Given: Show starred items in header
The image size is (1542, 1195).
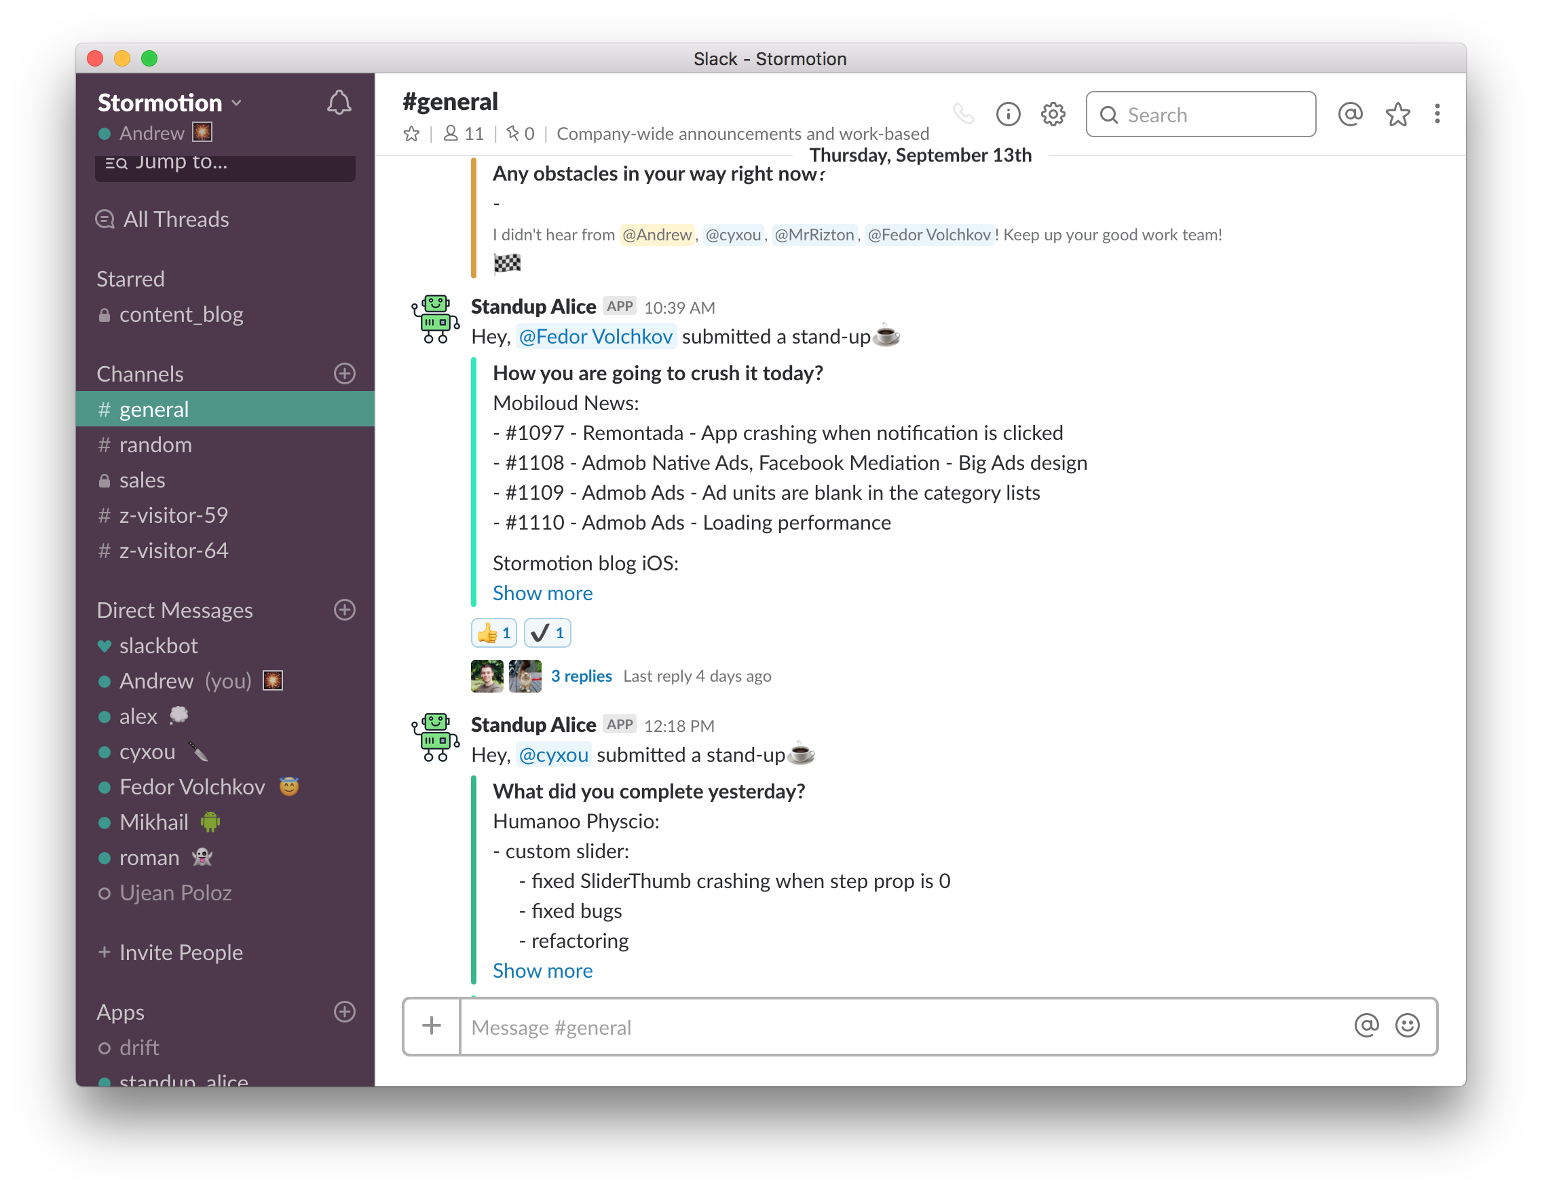Looking at the screenshot, I should pyautogui.click(x=1397, y=113).
